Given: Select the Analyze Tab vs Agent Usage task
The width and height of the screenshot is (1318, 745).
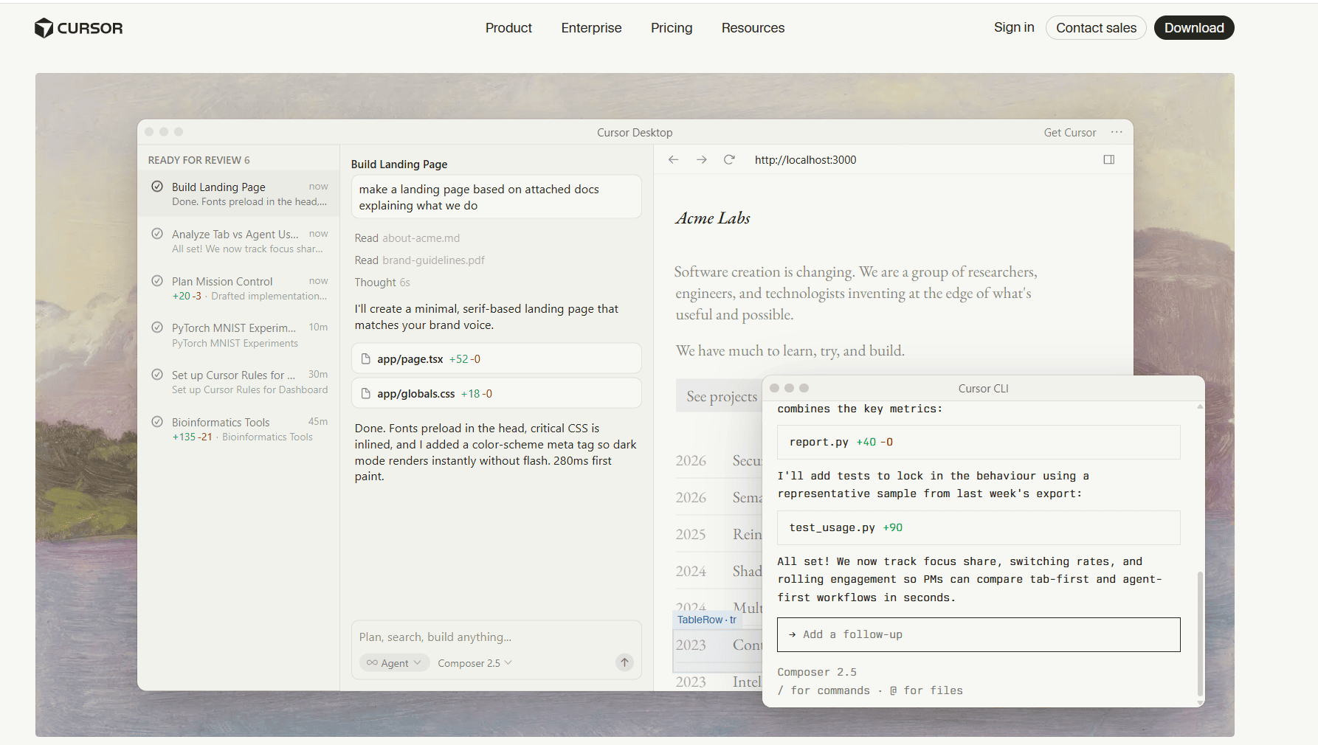Looking at the screenshot, I should tap(238, 241).
